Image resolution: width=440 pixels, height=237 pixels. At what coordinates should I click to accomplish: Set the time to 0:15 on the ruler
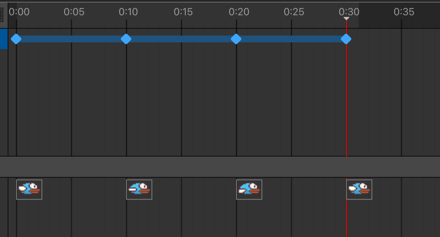[183, 12]
